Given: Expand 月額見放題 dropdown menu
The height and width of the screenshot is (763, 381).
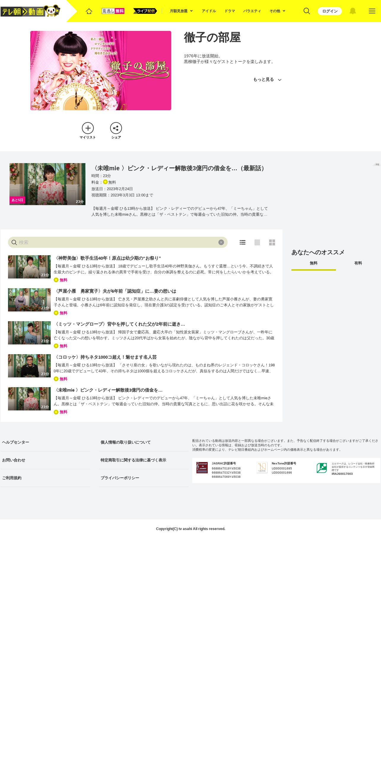Looking at the screenshot, I should click(x=181, y=11).
